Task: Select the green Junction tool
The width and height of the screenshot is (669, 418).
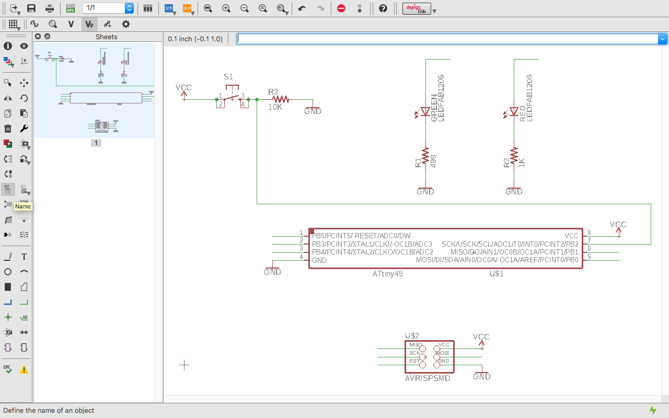Action: point(8,317)
